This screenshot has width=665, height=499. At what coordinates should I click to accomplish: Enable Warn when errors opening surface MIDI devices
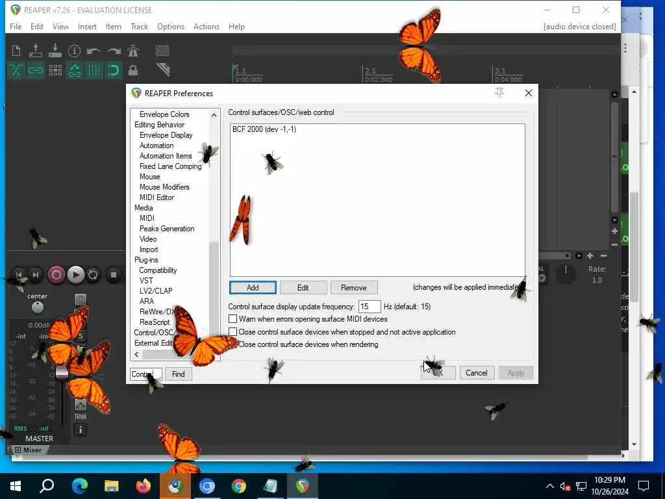[x=233, y=318]
